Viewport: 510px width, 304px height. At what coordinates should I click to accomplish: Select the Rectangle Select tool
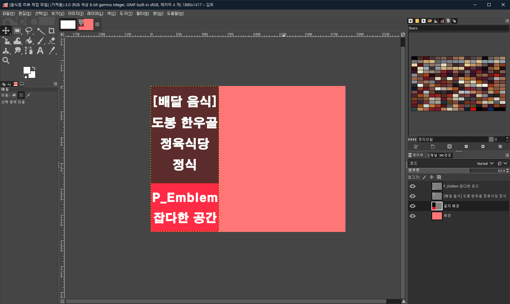pos(17,31)
